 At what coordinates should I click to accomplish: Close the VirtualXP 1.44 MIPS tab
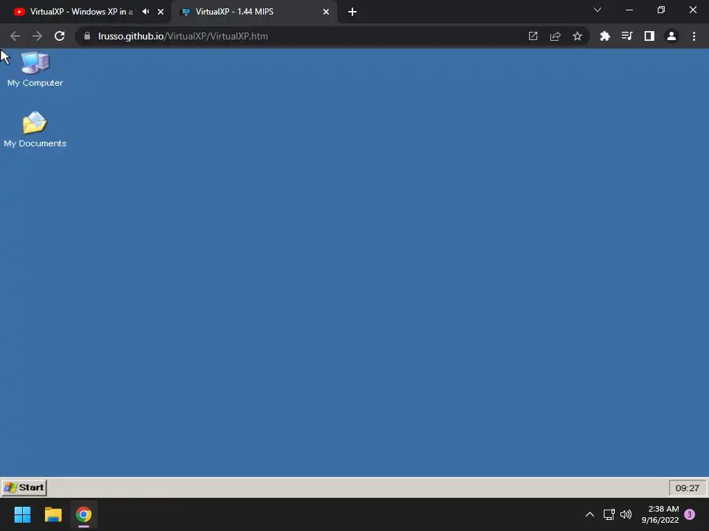pyautogui.click(x=326, y=12)
